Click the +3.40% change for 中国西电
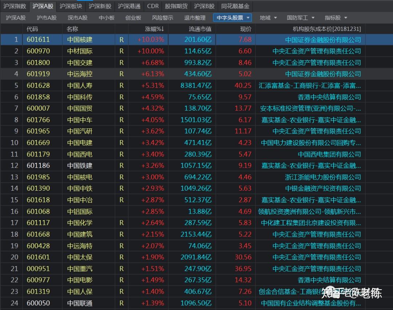 [x=152, y=154]
